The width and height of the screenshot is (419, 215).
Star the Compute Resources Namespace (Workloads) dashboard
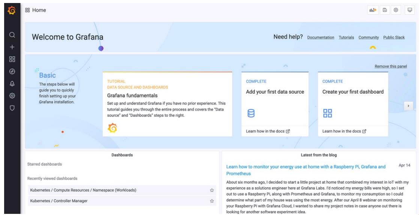212,190
